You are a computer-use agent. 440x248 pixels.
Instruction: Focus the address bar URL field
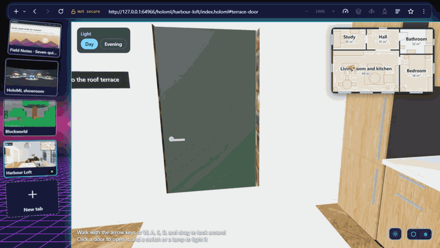(x=183, y=12)
